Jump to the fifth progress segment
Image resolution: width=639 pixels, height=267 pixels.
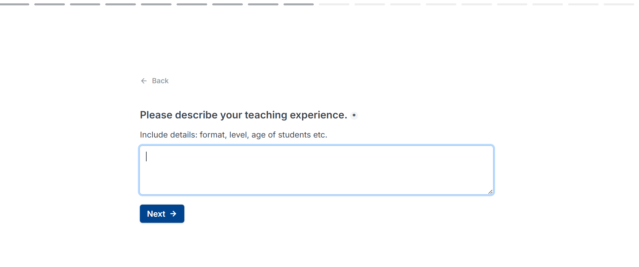pos(156,4)
